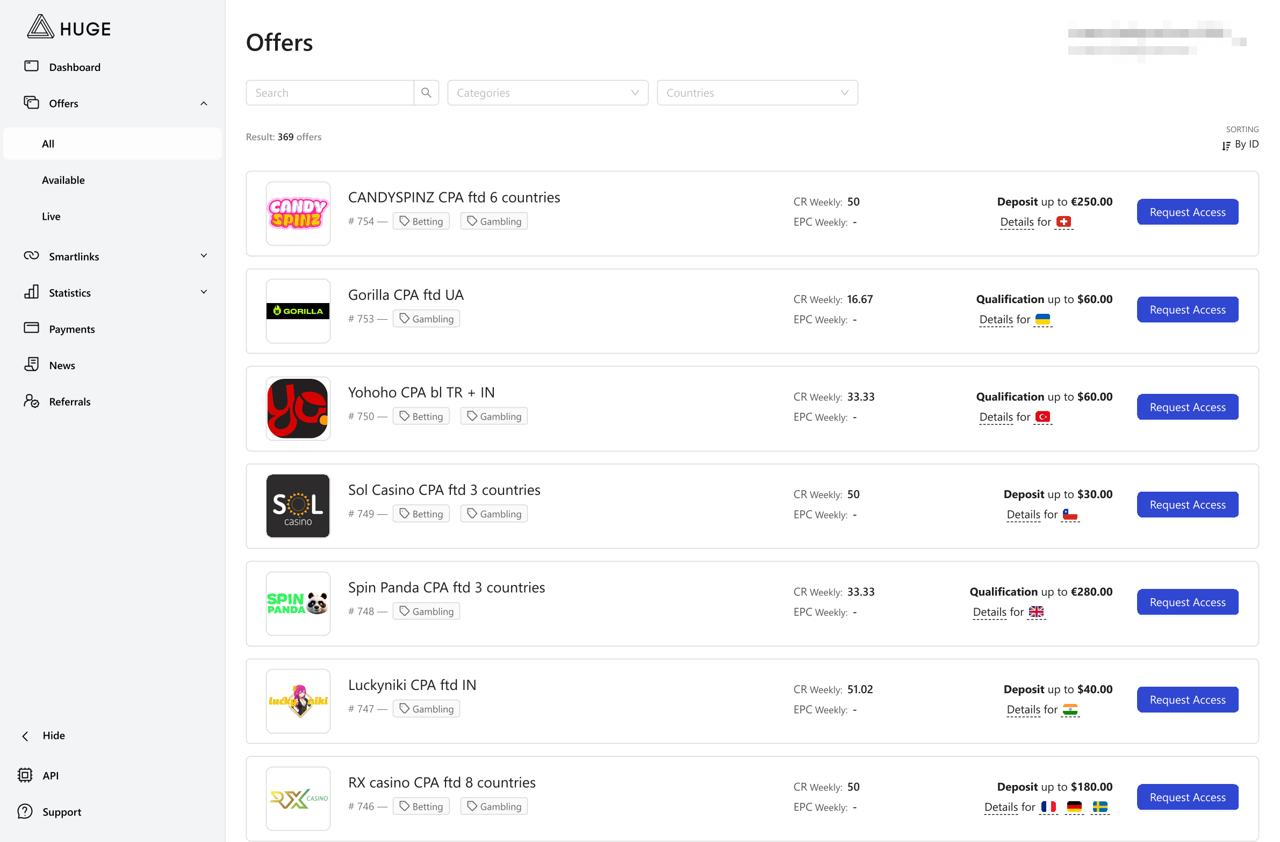
Task: Click the Gambling tag on Gorilla offer
Action: tap(427, 318)
